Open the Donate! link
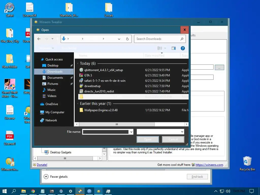The width and height of the screenshot is (260, 195). click(x=42, y=165)
